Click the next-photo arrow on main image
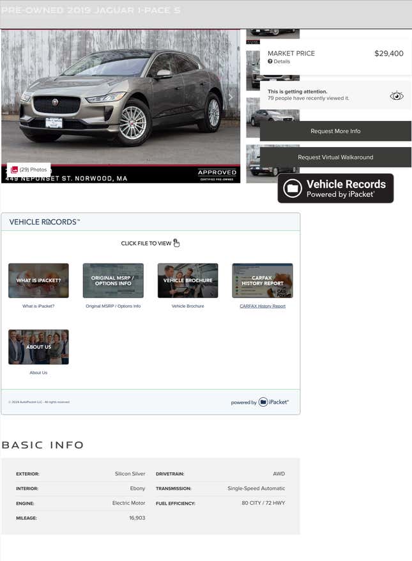 tap(231, 98)
